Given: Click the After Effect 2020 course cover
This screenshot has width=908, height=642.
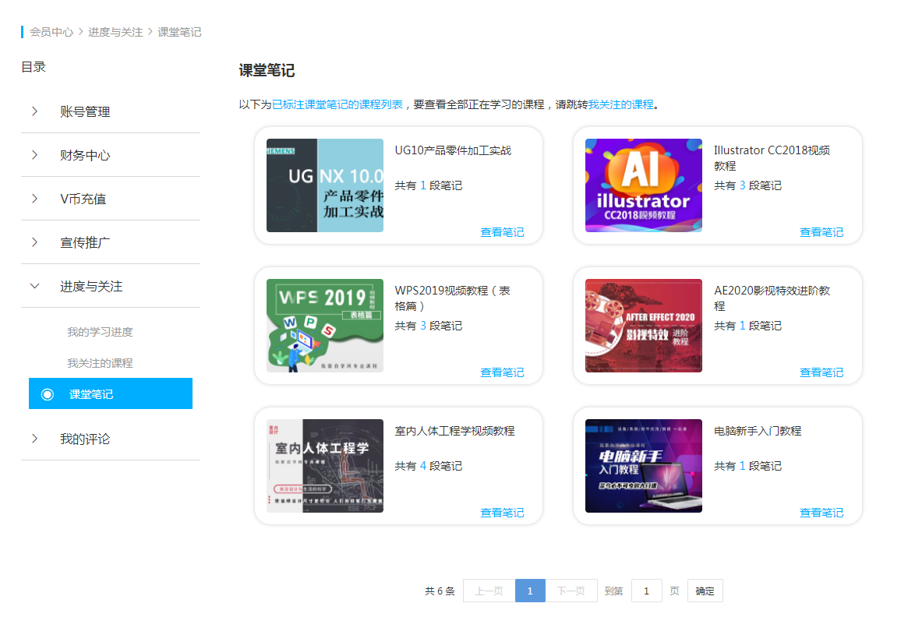Looking at the screenshot, I should (x=643, y=326).
